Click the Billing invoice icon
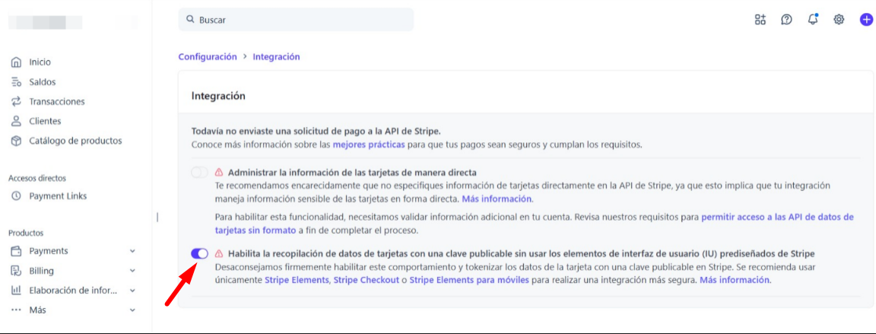876x334 pixels. (16, 271)
